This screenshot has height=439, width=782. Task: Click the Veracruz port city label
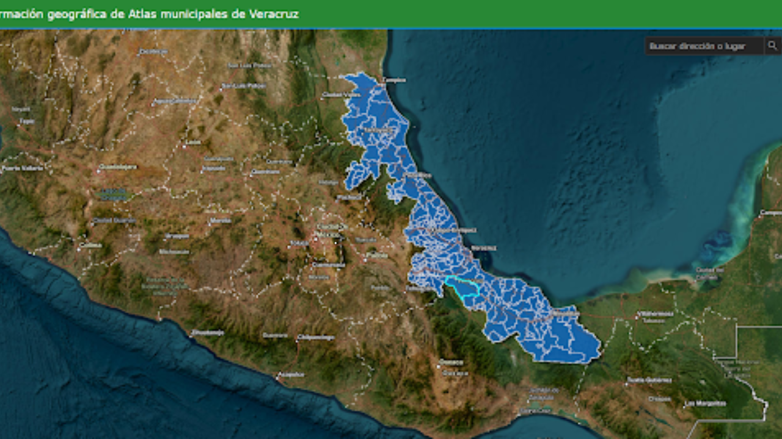484,248
